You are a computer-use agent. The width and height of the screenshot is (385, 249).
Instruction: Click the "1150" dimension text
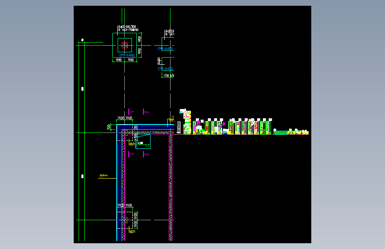(x=166, y=75)
